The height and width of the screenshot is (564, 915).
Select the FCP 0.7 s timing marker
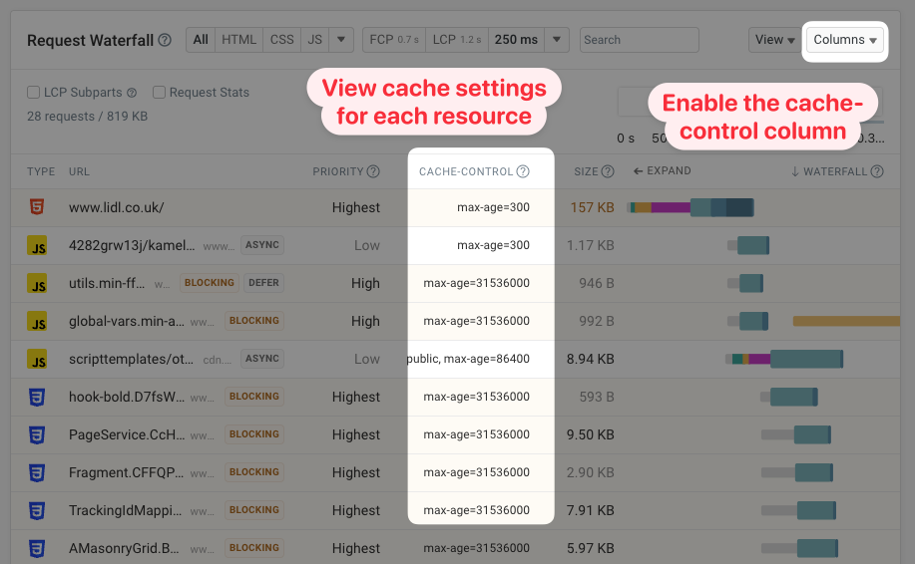point(394,40)
